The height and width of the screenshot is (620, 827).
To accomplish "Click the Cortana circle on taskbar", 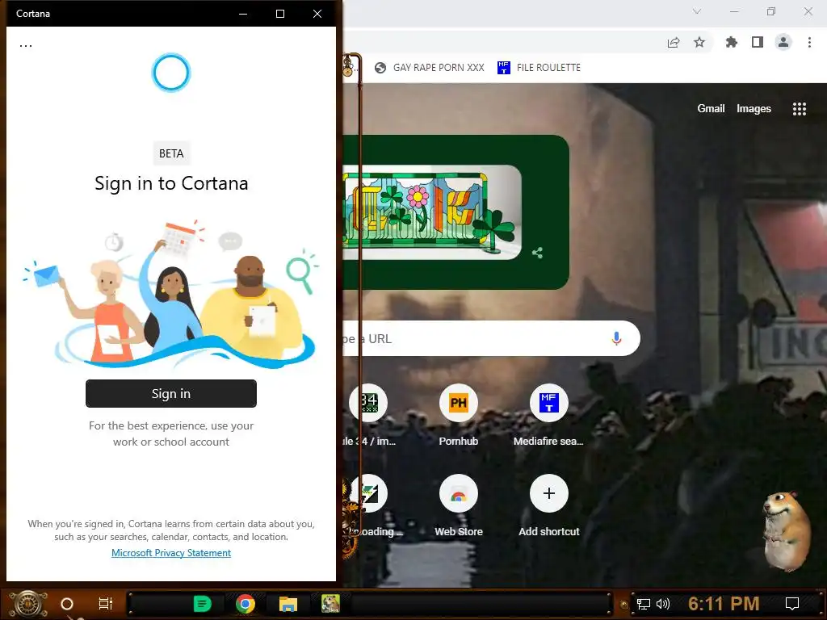I will pyautogui.click(x=67, y=604).
